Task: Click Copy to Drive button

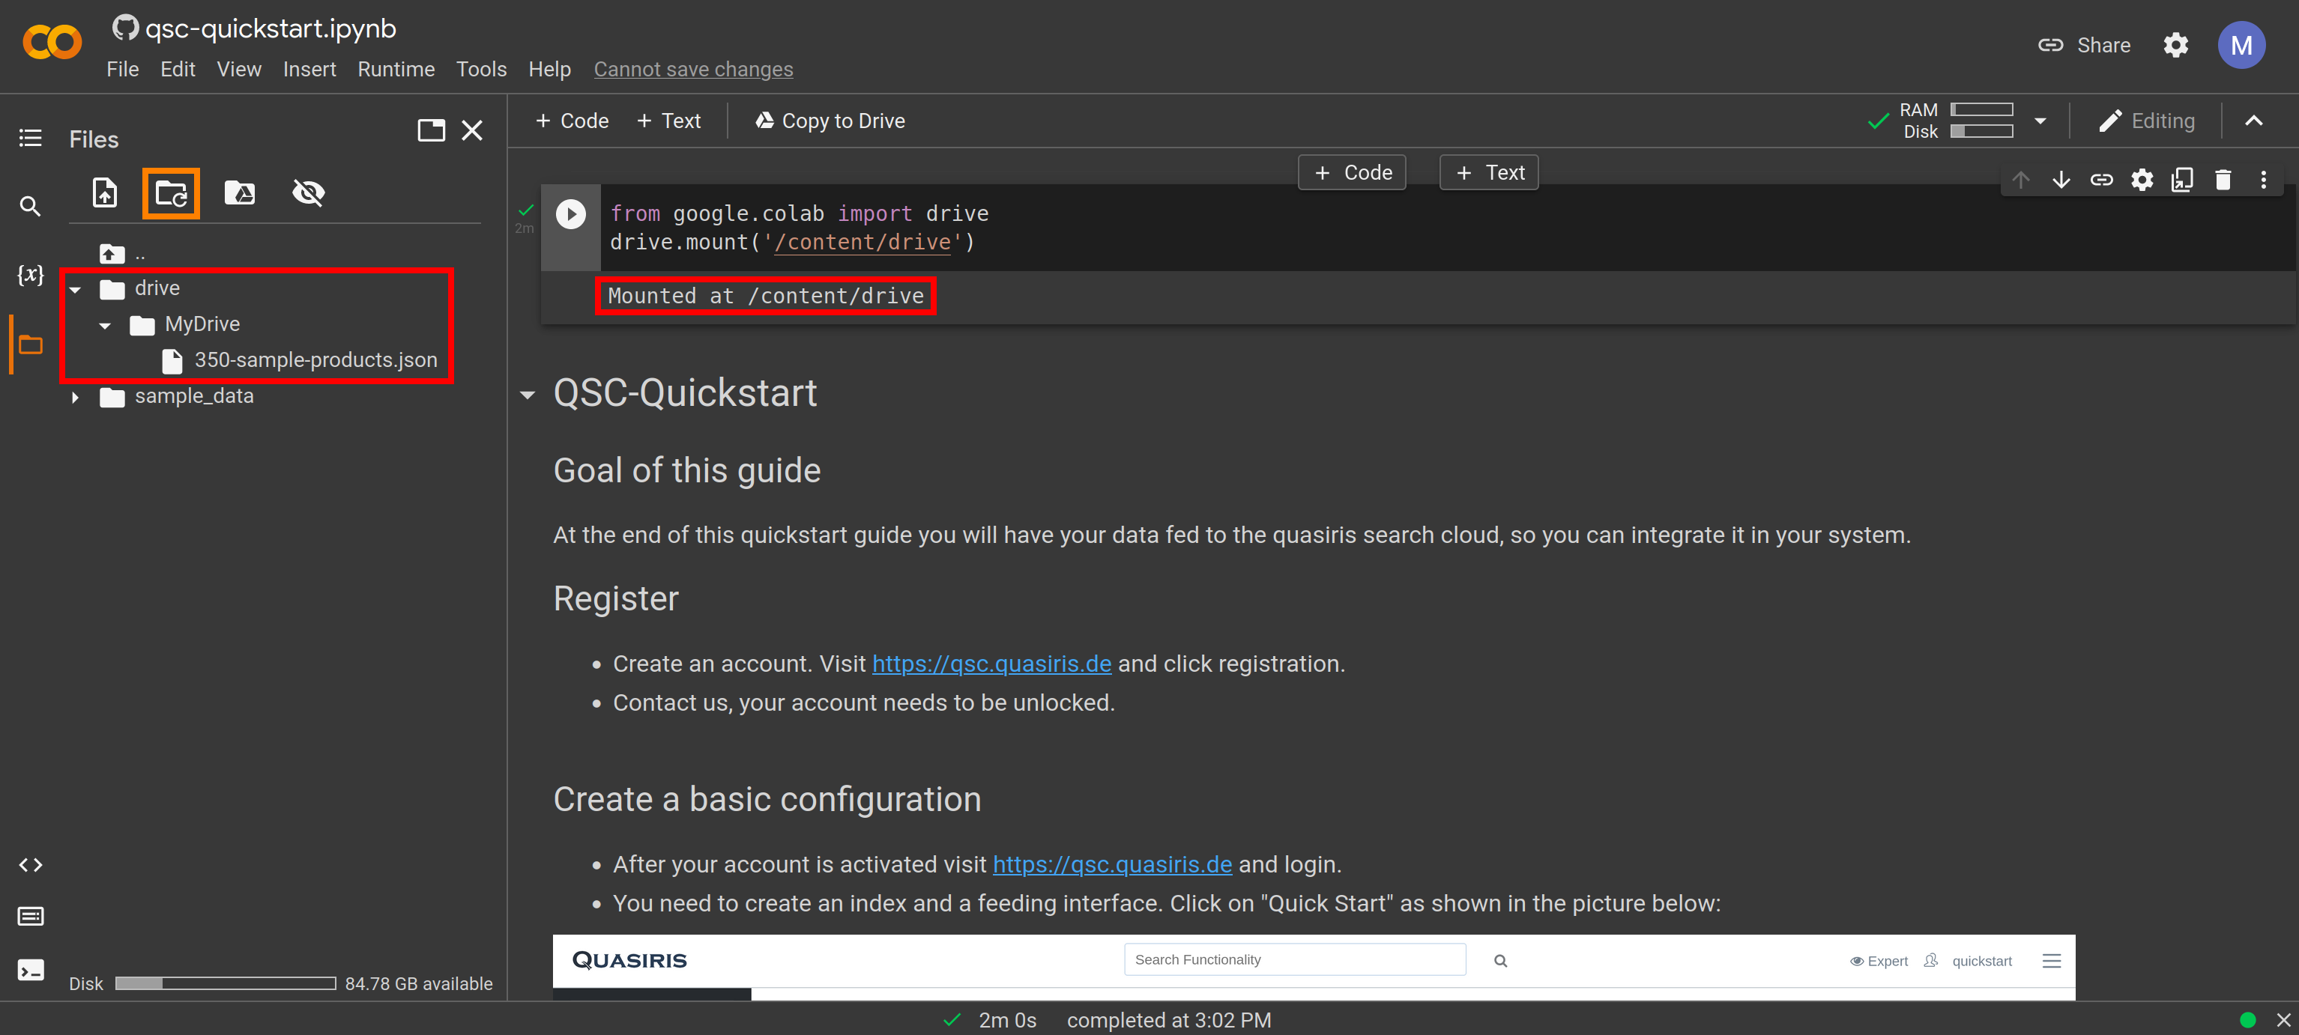Action: click(830, 121)
